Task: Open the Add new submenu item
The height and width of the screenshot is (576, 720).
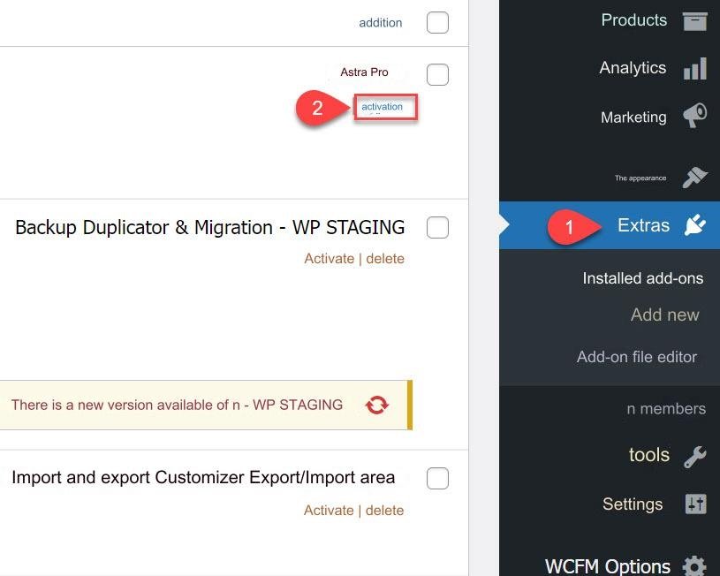Action: [665, 315]
